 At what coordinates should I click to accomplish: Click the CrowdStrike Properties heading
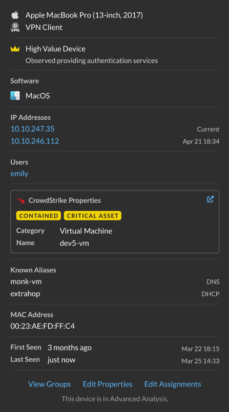[x=65, y=201]
